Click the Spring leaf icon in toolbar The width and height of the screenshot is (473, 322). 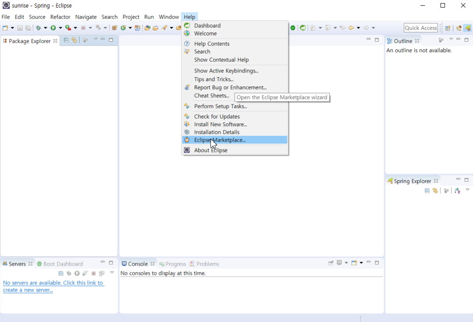pyautogui.click(x=303, y=28)
